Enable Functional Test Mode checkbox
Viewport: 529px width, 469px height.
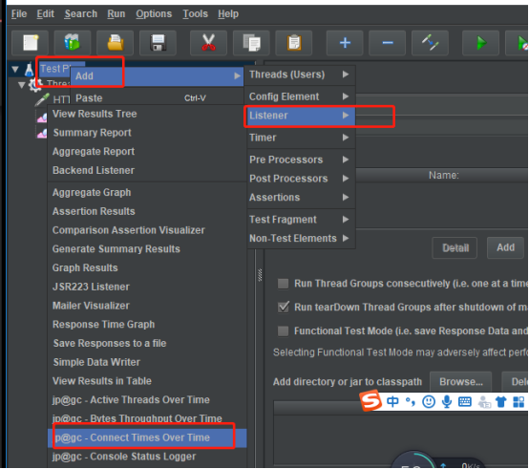pyautogui.click(x=283, y=330)
